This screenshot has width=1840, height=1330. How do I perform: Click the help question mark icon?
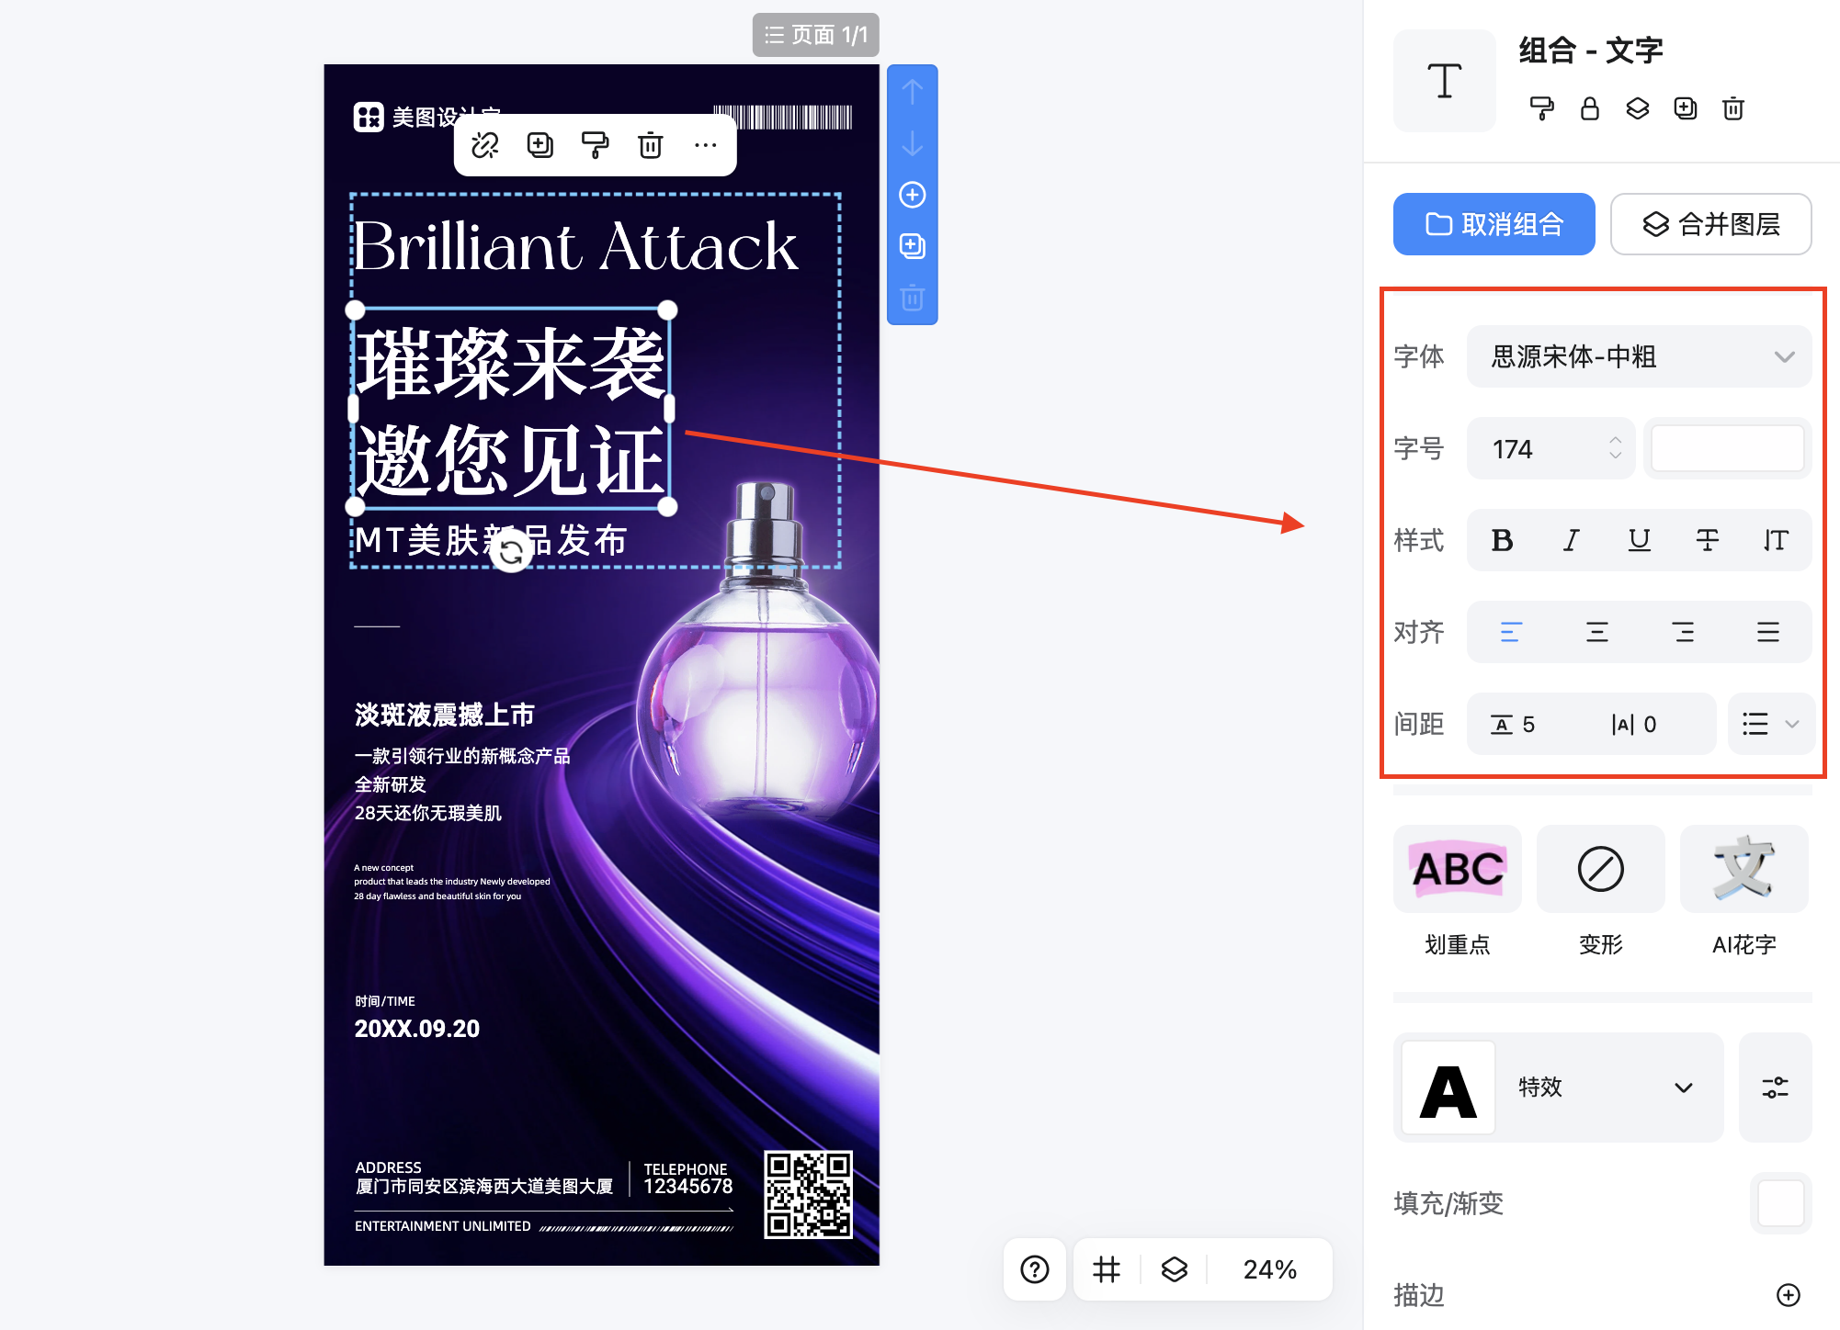(1035, 1269)
